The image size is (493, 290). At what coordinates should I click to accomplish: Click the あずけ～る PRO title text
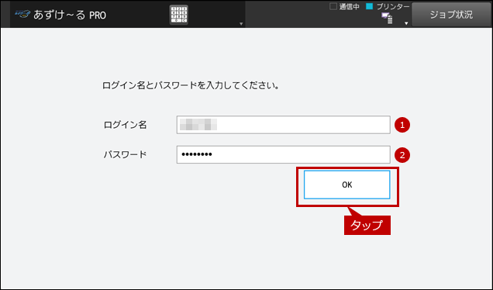[70, 15]
